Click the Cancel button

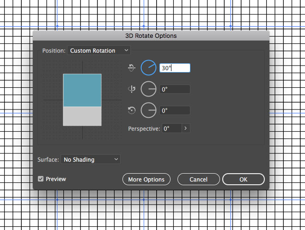click(x=198, y=179)
